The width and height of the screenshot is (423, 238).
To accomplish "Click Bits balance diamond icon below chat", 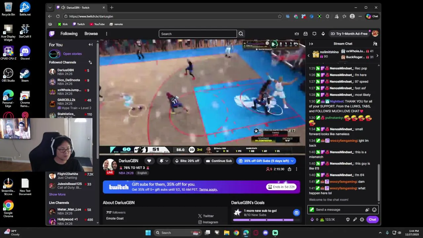I will point(312,219).
